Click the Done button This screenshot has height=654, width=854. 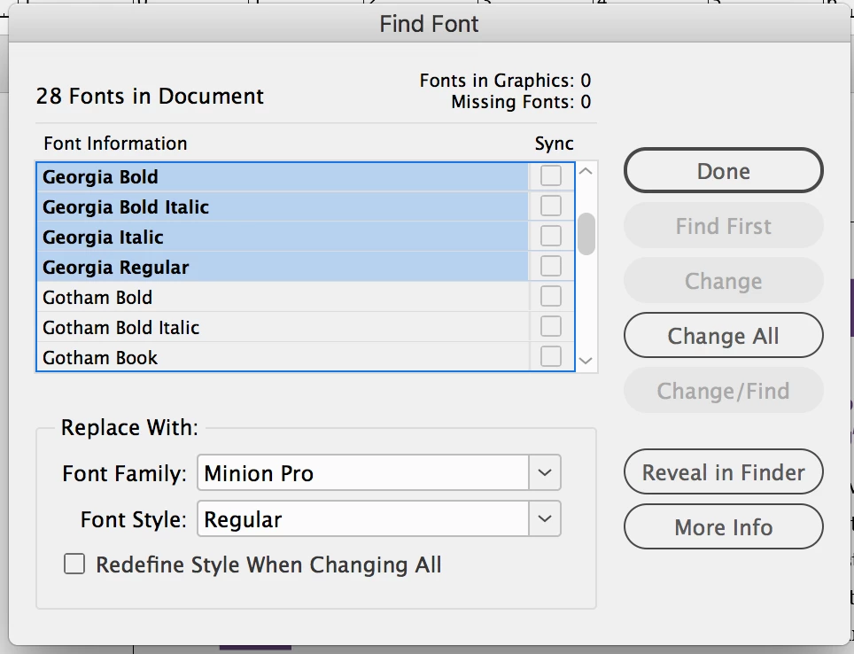click(723, 171)
